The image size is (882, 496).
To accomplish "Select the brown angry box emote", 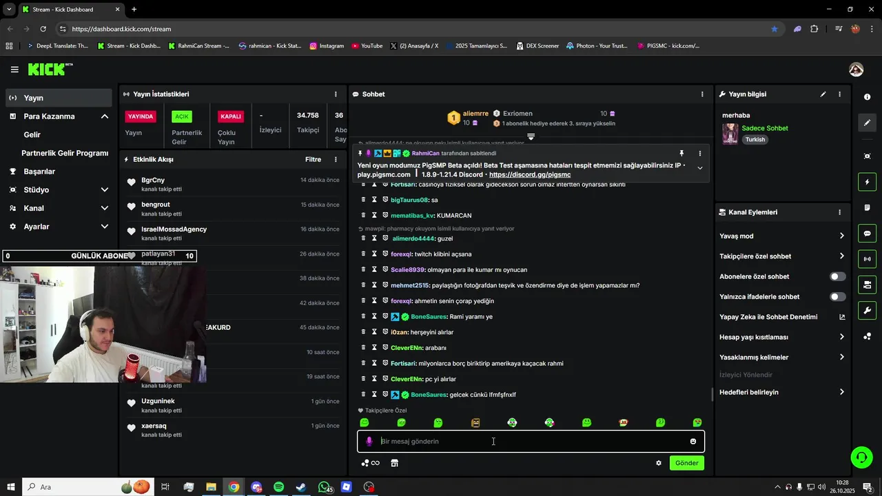I will click(475, 422).
